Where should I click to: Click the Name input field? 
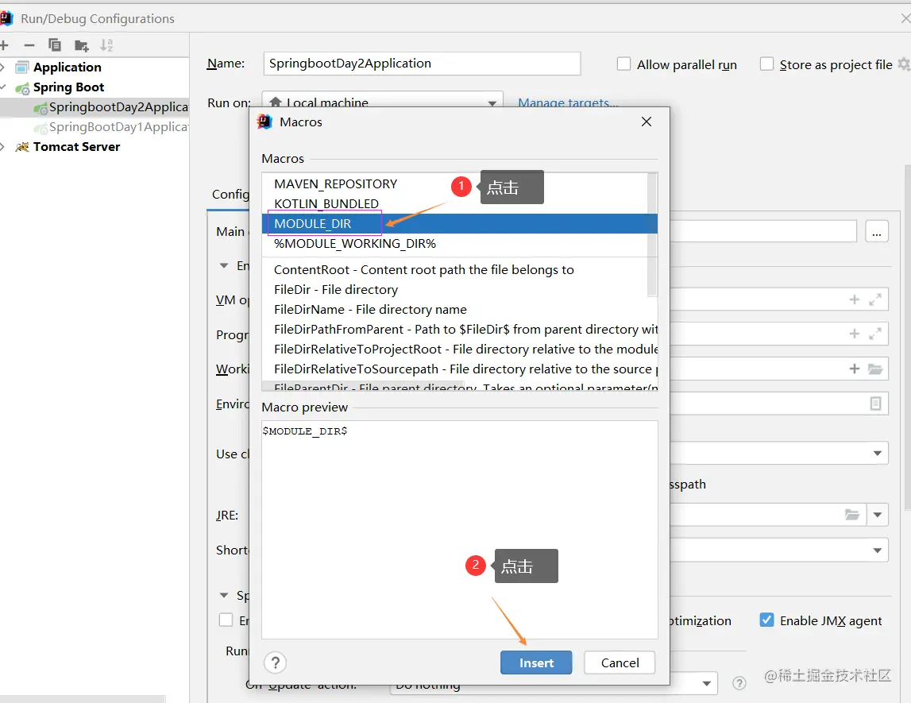[x=422, y=64]
